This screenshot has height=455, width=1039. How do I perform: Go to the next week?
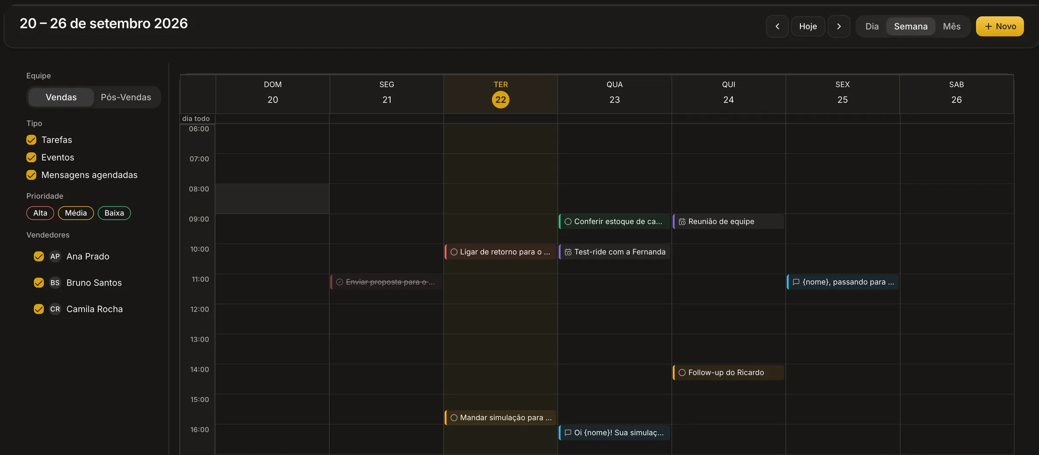pos(839,26)
